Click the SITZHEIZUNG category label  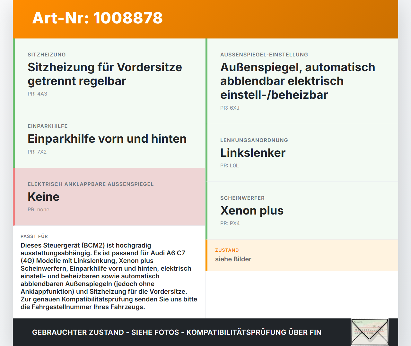click(47, 55)
